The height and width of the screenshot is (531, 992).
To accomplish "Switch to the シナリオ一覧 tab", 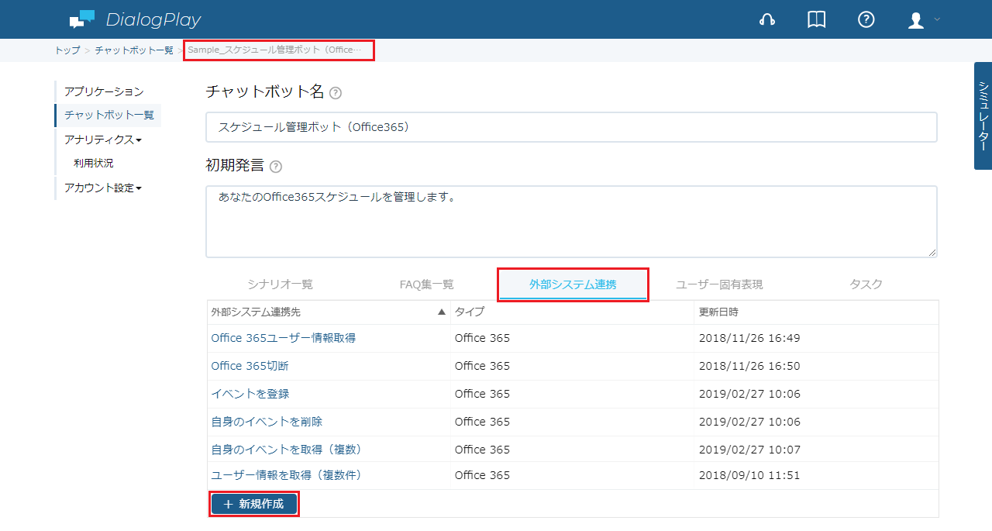I will point(280,284).
